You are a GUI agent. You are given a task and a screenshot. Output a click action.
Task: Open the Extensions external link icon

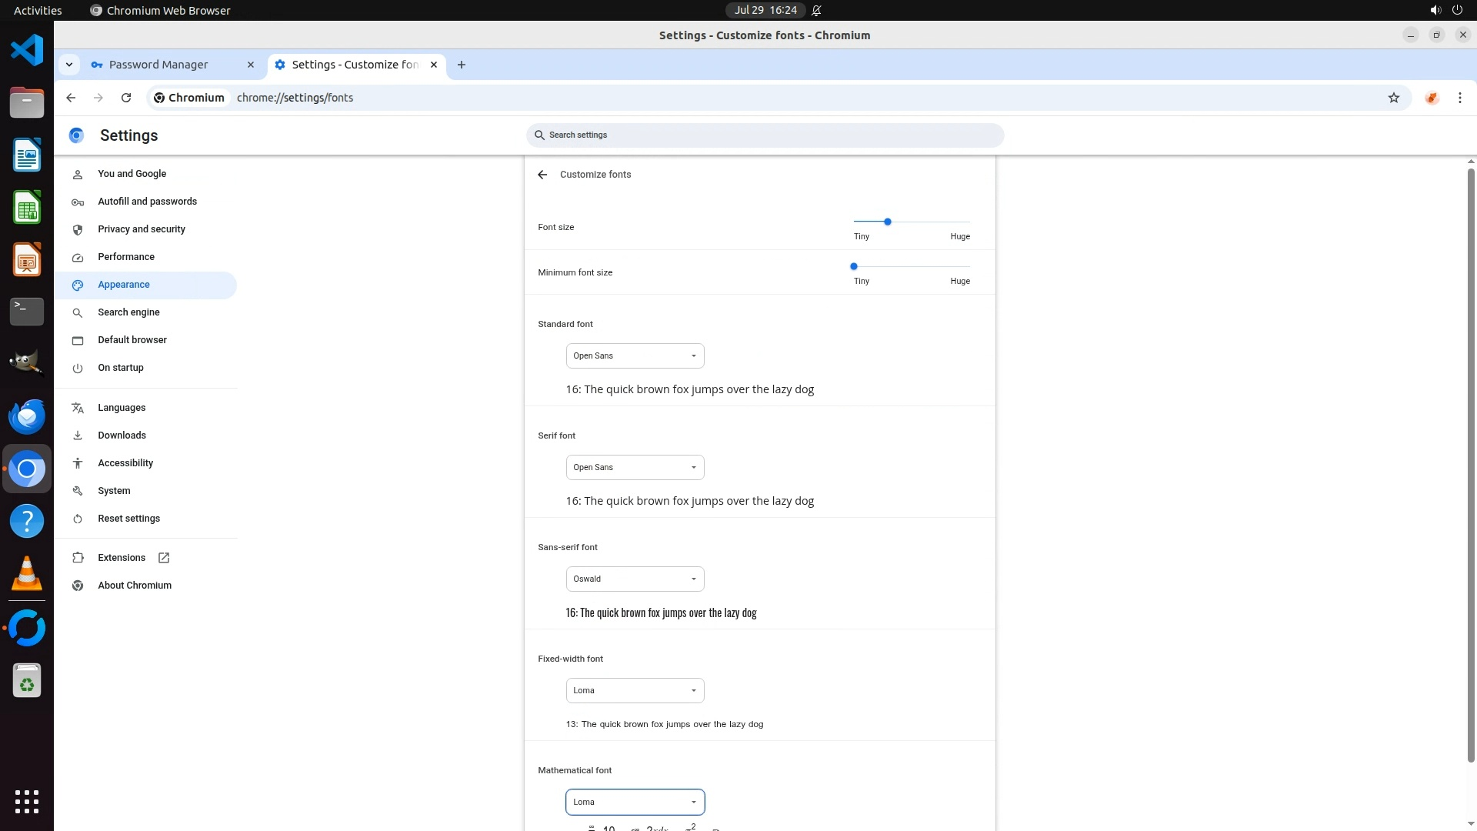coord(164,558)
